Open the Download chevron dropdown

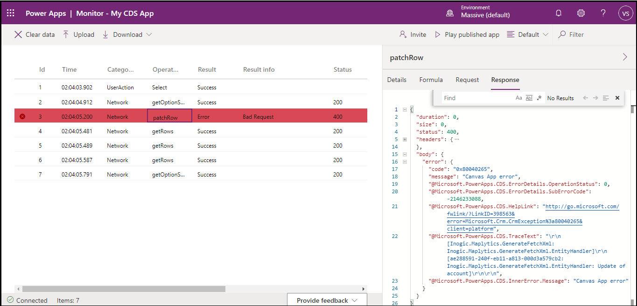pyautogui.click(x=149, y=34)
